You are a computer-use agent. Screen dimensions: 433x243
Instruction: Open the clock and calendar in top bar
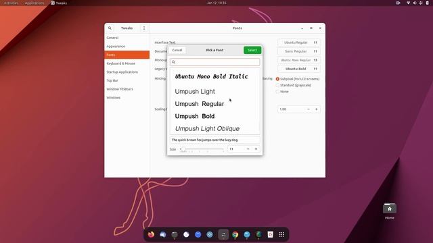[x=216, y=3]
